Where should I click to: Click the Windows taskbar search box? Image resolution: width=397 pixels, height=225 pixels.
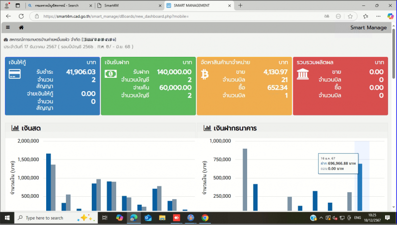click(x=56, y=218)
